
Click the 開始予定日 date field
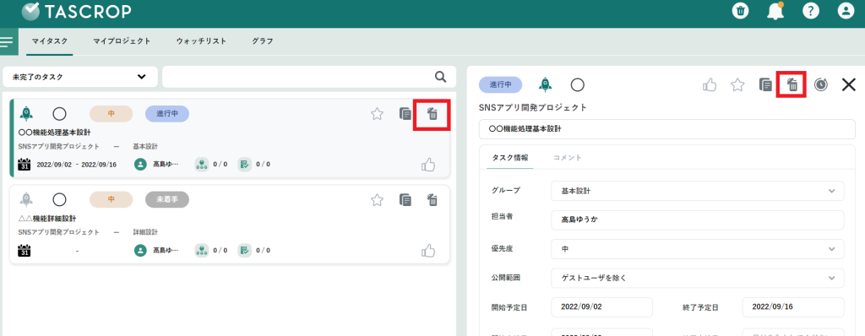pyautogui.click(x=601, y=306)
